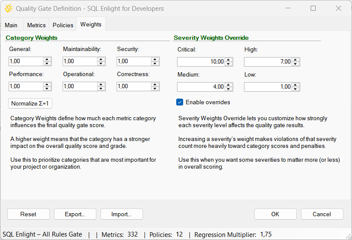Click the Regression Multiplier value 1,75
Image resolution: width=352 pixels, height=240 pixels.
[266, 234]
